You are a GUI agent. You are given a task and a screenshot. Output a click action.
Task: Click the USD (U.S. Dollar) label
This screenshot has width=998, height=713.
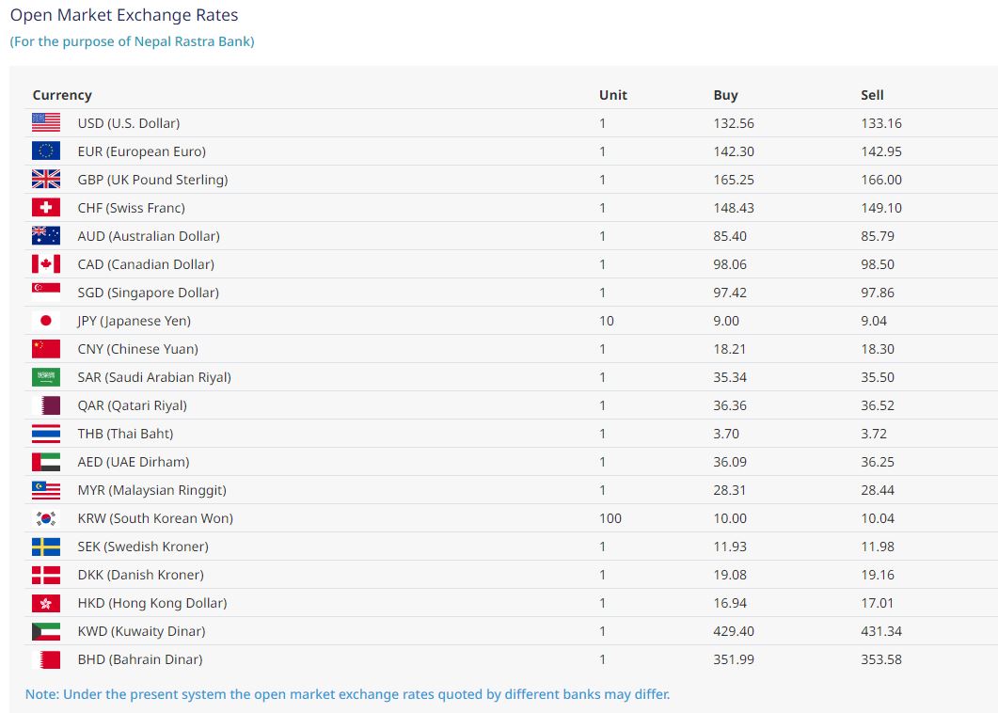[129, 123]
